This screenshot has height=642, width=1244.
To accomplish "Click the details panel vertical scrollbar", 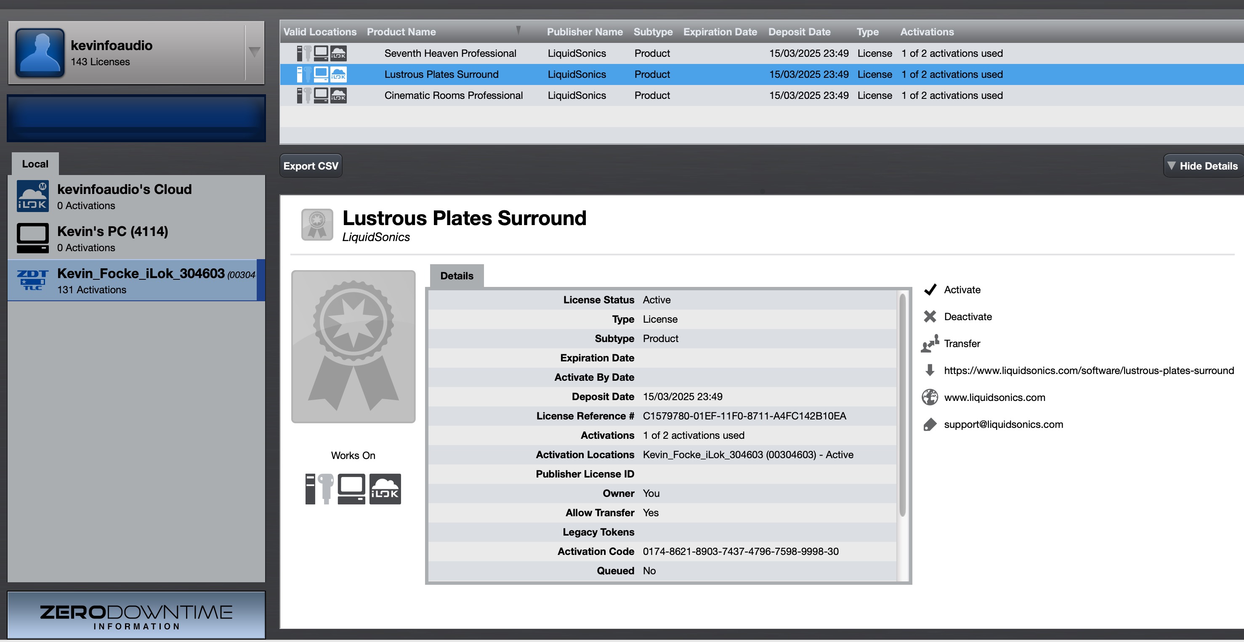I will [x=902, y=406].
